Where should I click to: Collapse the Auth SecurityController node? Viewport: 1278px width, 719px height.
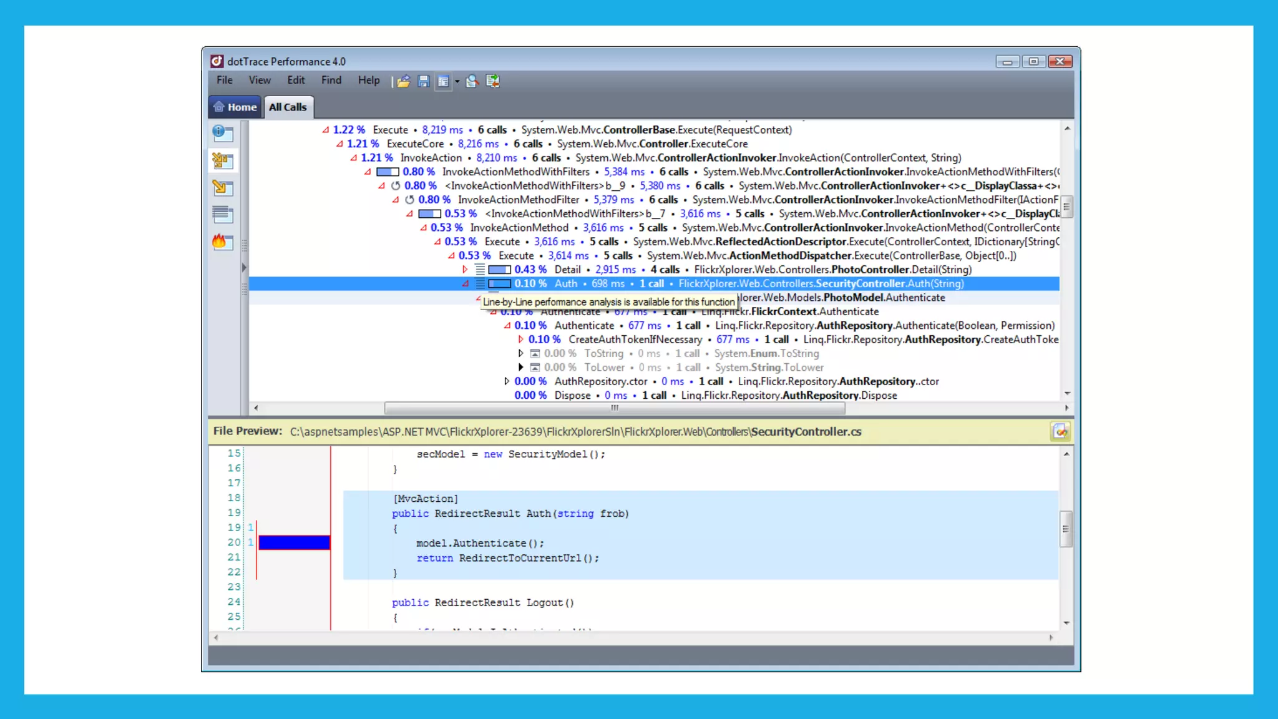click(x=465, y=284)
